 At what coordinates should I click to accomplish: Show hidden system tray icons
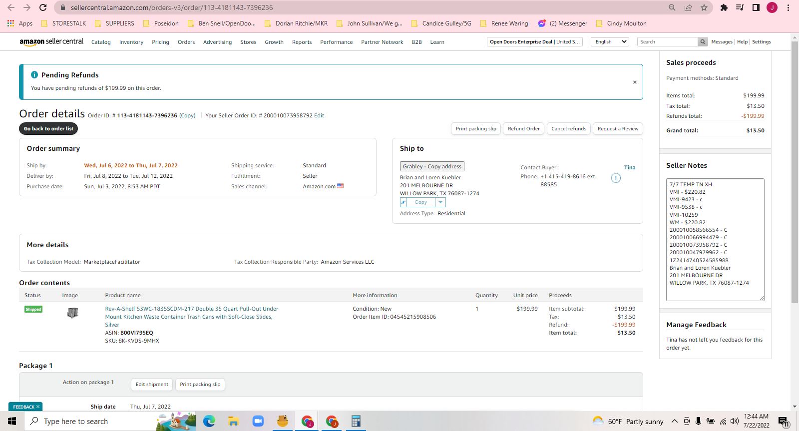click(x=674, y=422)
